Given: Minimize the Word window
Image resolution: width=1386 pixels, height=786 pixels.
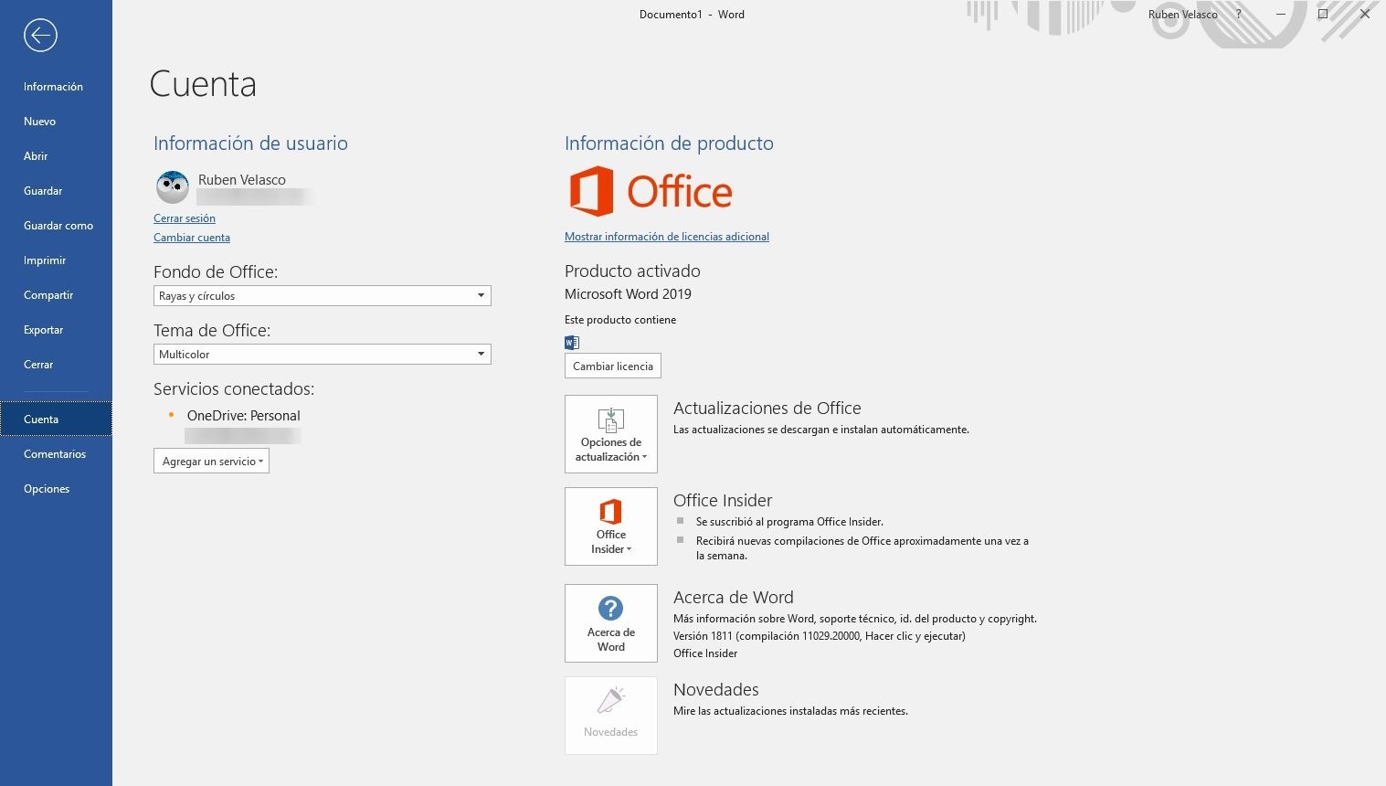Looking at the screenshot, I should tap(1281, 15).
